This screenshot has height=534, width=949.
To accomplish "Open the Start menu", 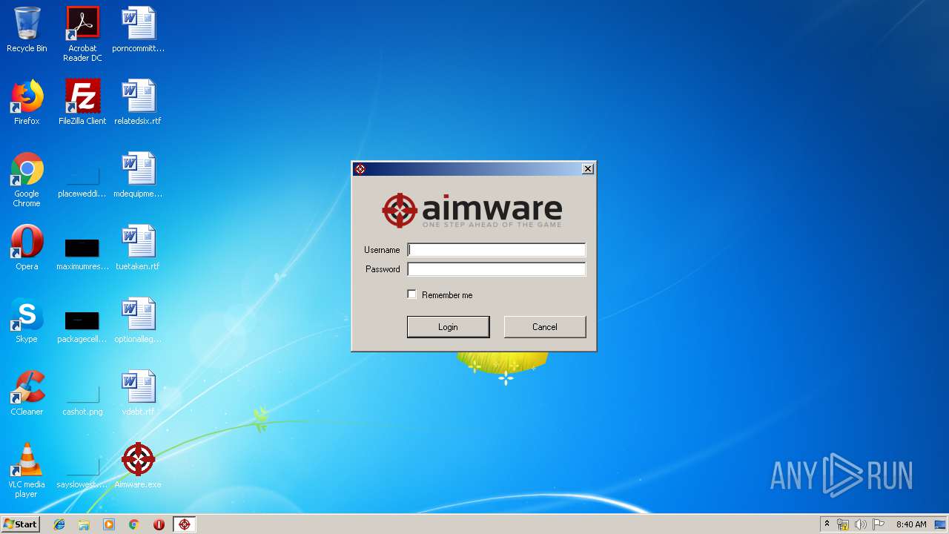I will point(20,524).
